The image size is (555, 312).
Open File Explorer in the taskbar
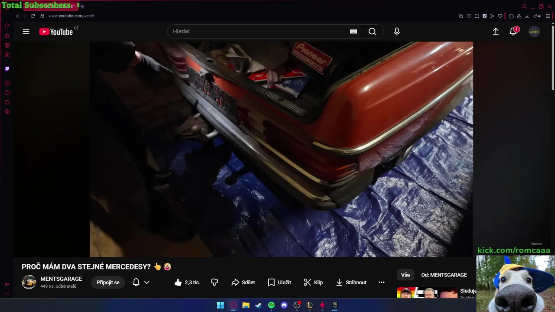pyautogui.click(x=246, y=305)
